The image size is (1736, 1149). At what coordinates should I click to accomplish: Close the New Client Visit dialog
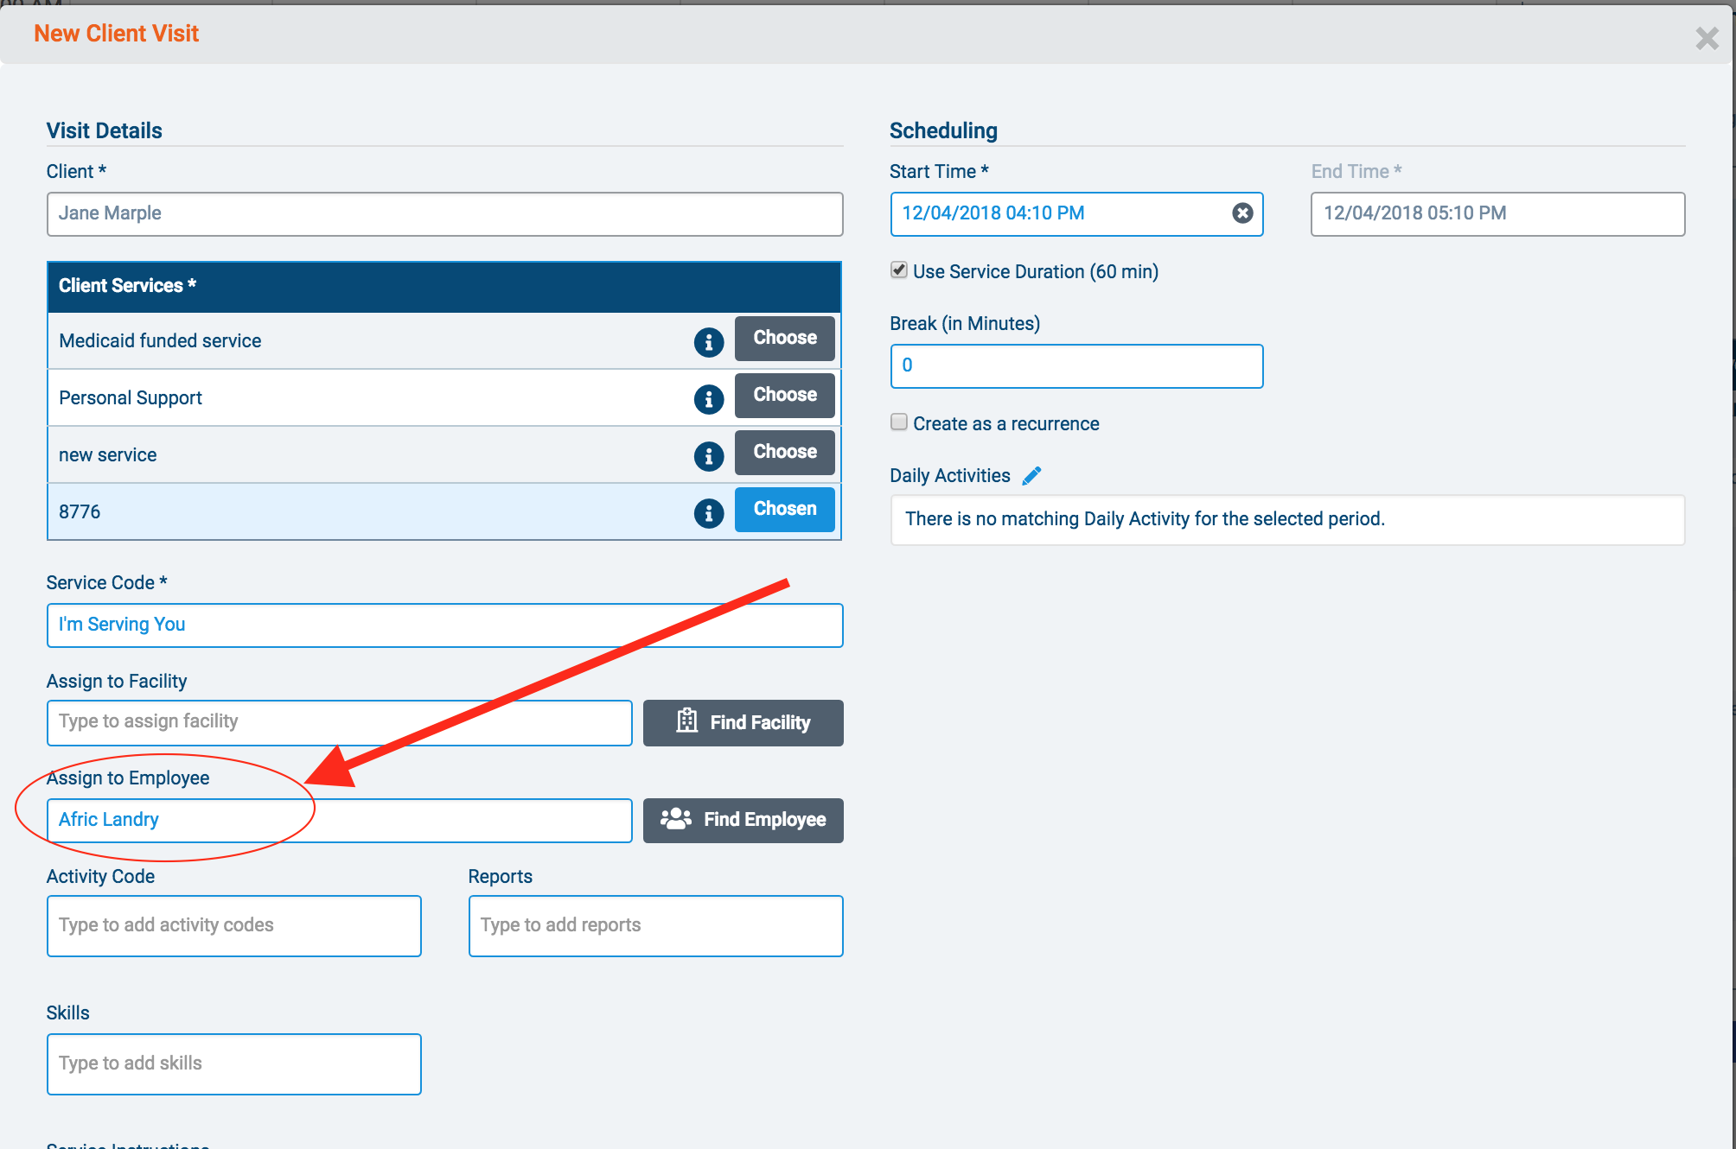point(1707,38)
